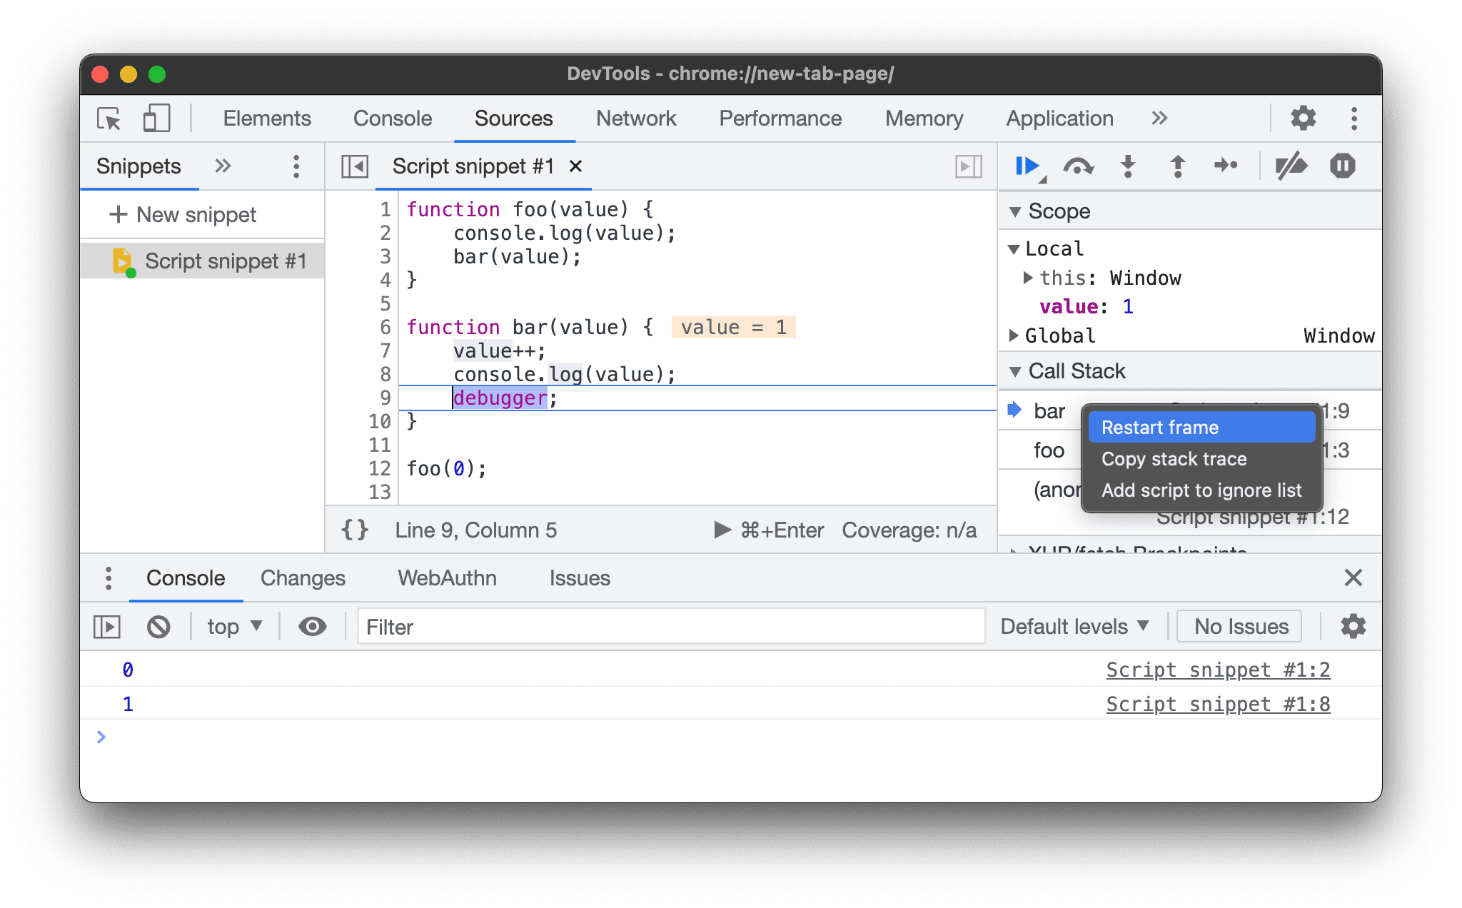1462x908 pixels.
Task: Click the Deactivate breakpoints icon
Action: point(1287,166)
